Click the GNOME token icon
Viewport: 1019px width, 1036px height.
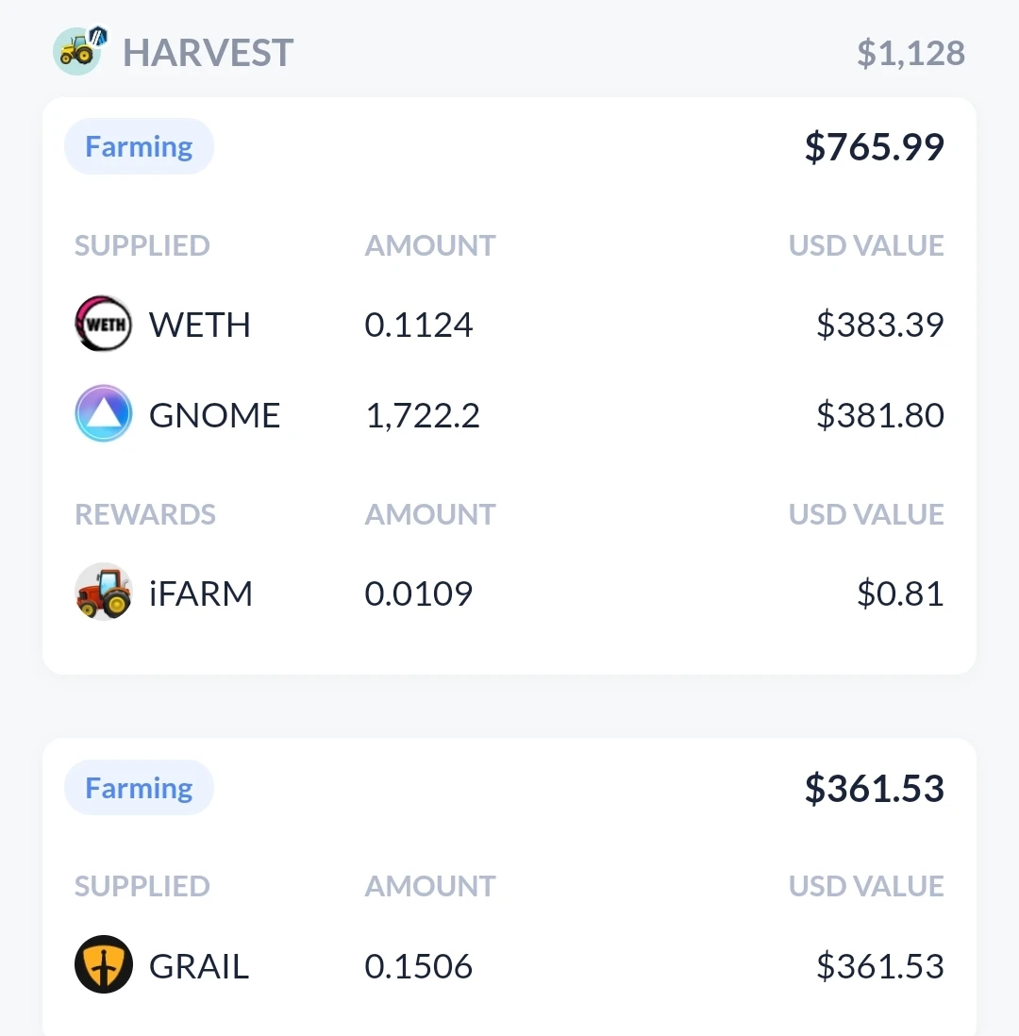pos(103,414)
